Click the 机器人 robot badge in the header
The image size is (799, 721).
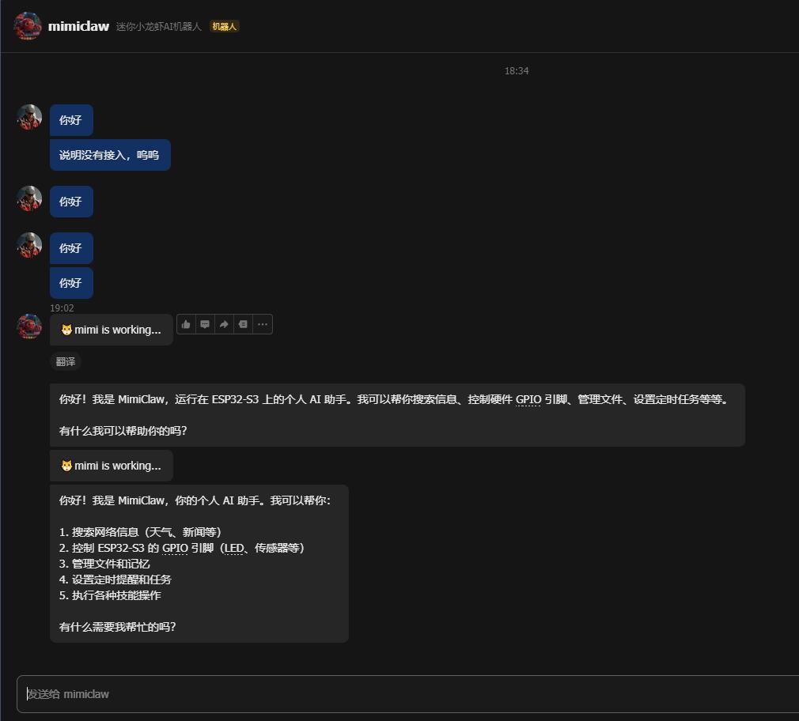224,25
